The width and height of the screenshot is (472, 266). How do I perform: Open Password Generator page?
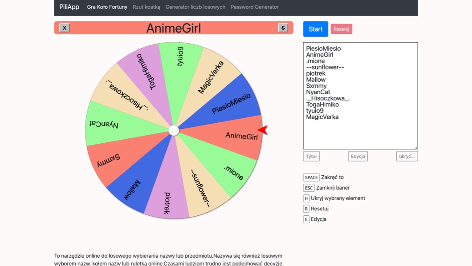coord(254,7)
